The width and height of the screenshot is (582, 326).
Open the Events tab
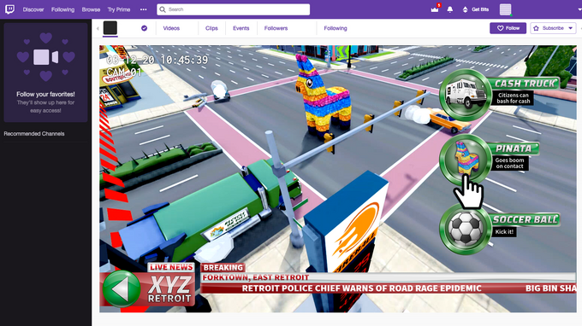click(241, 28)
